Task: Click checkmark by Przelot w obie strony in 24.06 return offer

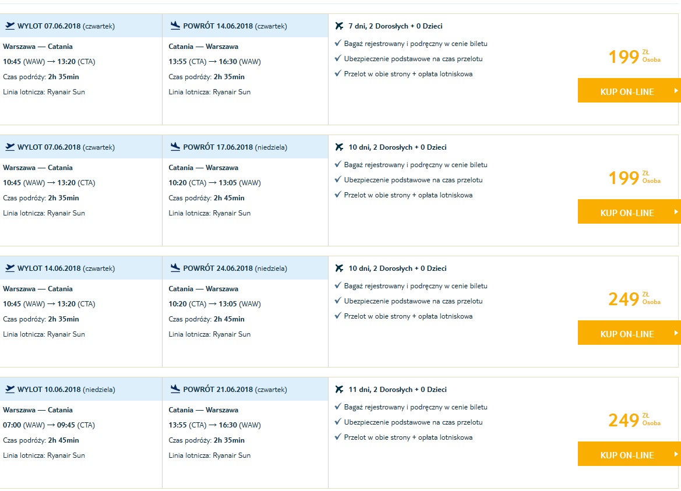Action: 338,316
